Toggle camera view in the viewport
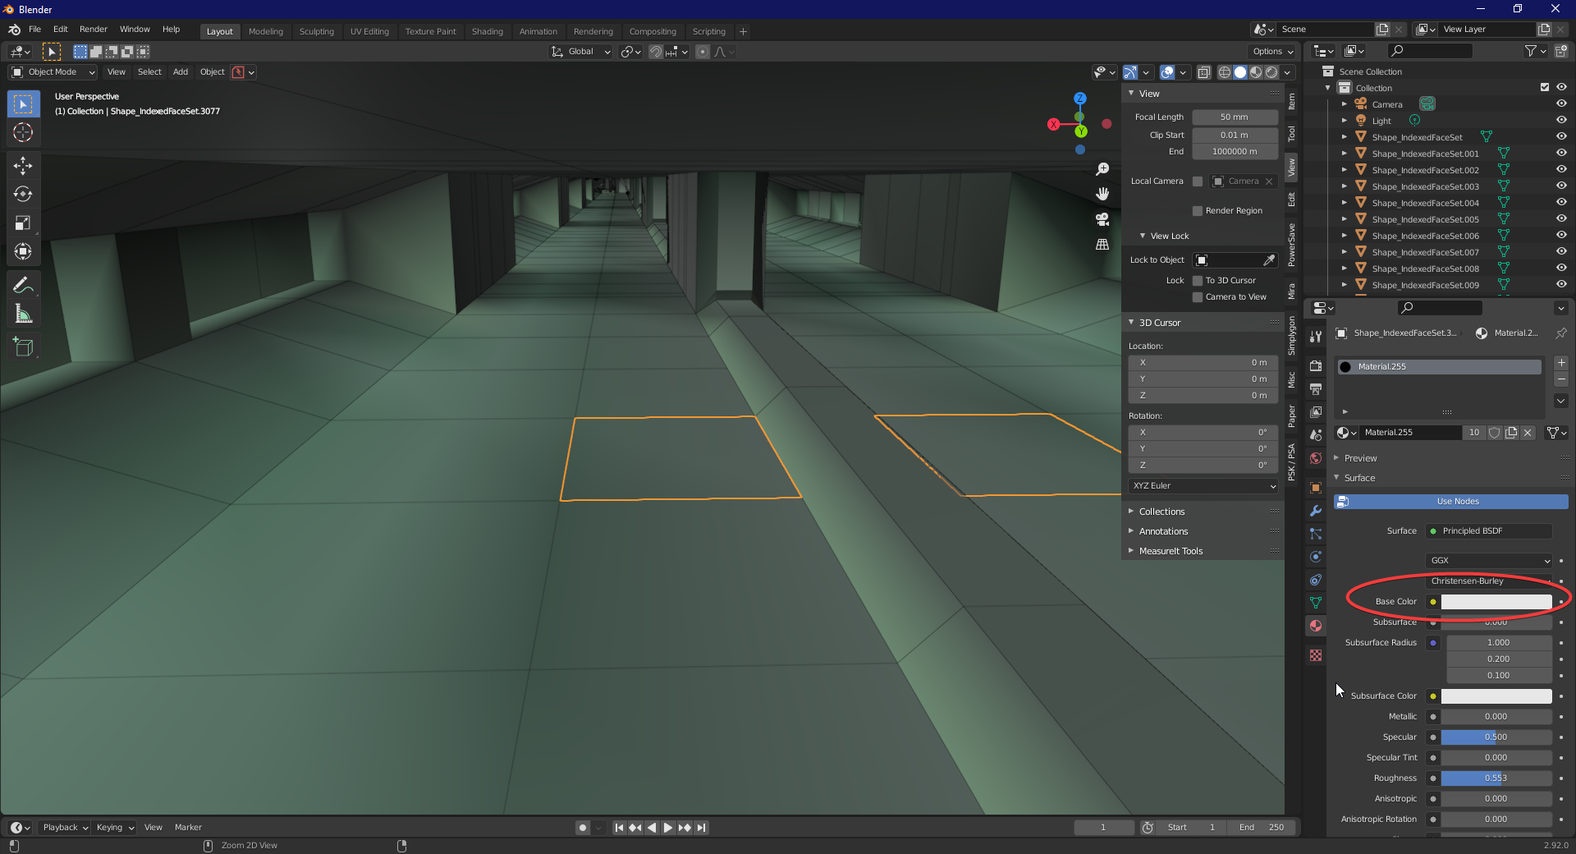The width and height of the screenshot is (1576, 854). pos(1102,219)
